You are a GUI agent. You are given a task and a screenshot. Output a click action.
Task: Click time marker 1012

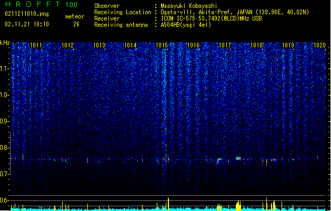67,45
